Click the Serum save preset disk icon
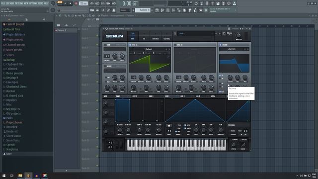 (175, 34)
